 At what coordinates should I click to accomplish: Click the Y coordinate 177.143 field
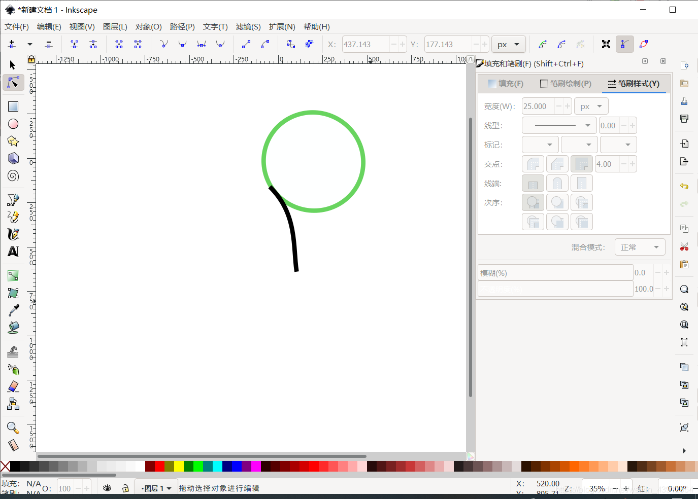pos(448,45)
